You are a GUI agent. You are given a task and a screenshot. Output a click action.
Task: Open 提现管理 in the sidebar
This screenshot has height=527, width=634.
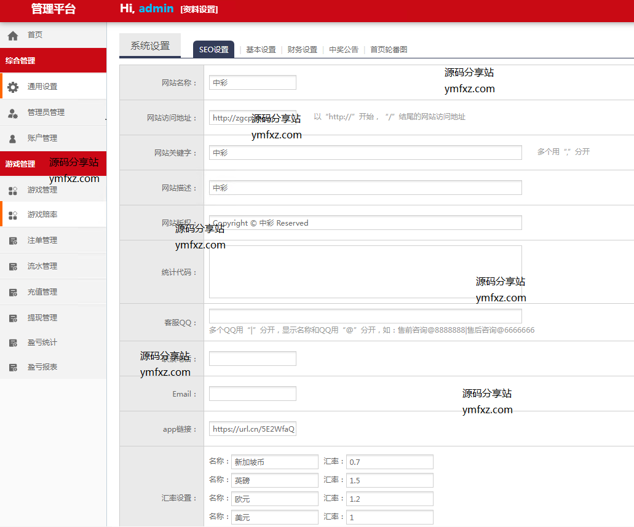pyautogui.click(x=42, y=318)
